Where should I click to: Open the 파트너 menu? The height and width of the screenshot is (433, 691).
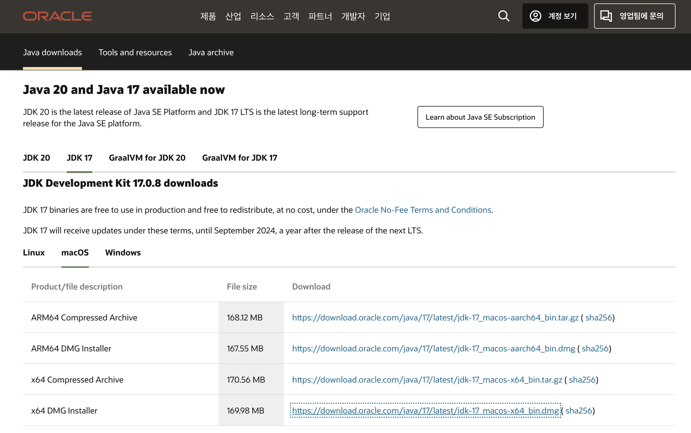click(x=320, y=16)
